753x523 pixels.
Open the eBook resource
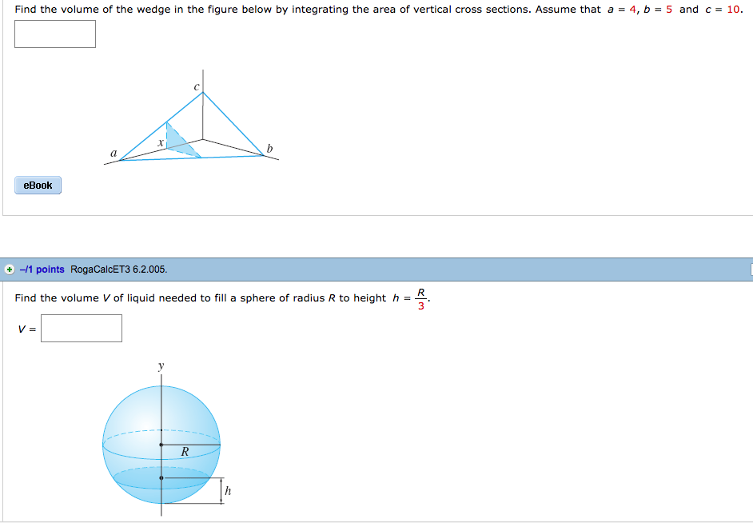point(37,185)
